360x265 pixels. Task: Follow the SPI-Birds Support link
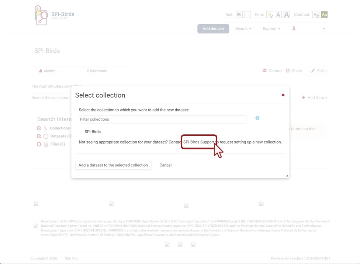198,142
